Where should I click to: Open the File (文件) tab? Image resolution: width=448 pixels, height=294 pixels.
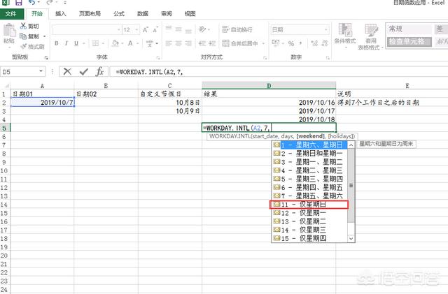11,13
